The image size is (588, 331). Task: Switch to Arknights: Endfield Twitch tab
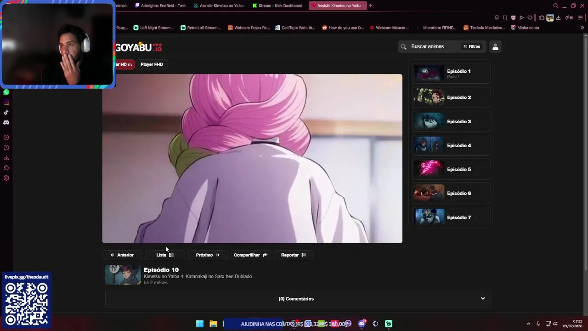pos(160,6)
